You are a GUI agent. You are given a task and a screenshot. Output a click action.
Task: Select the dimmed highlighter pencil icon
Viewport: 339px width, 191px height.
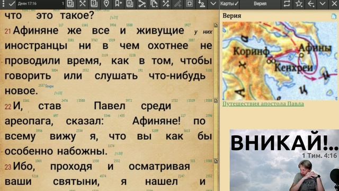tap(178, 4)
